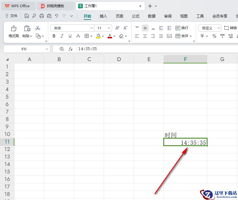Click the Copy icon

click(x=38, y=36)
